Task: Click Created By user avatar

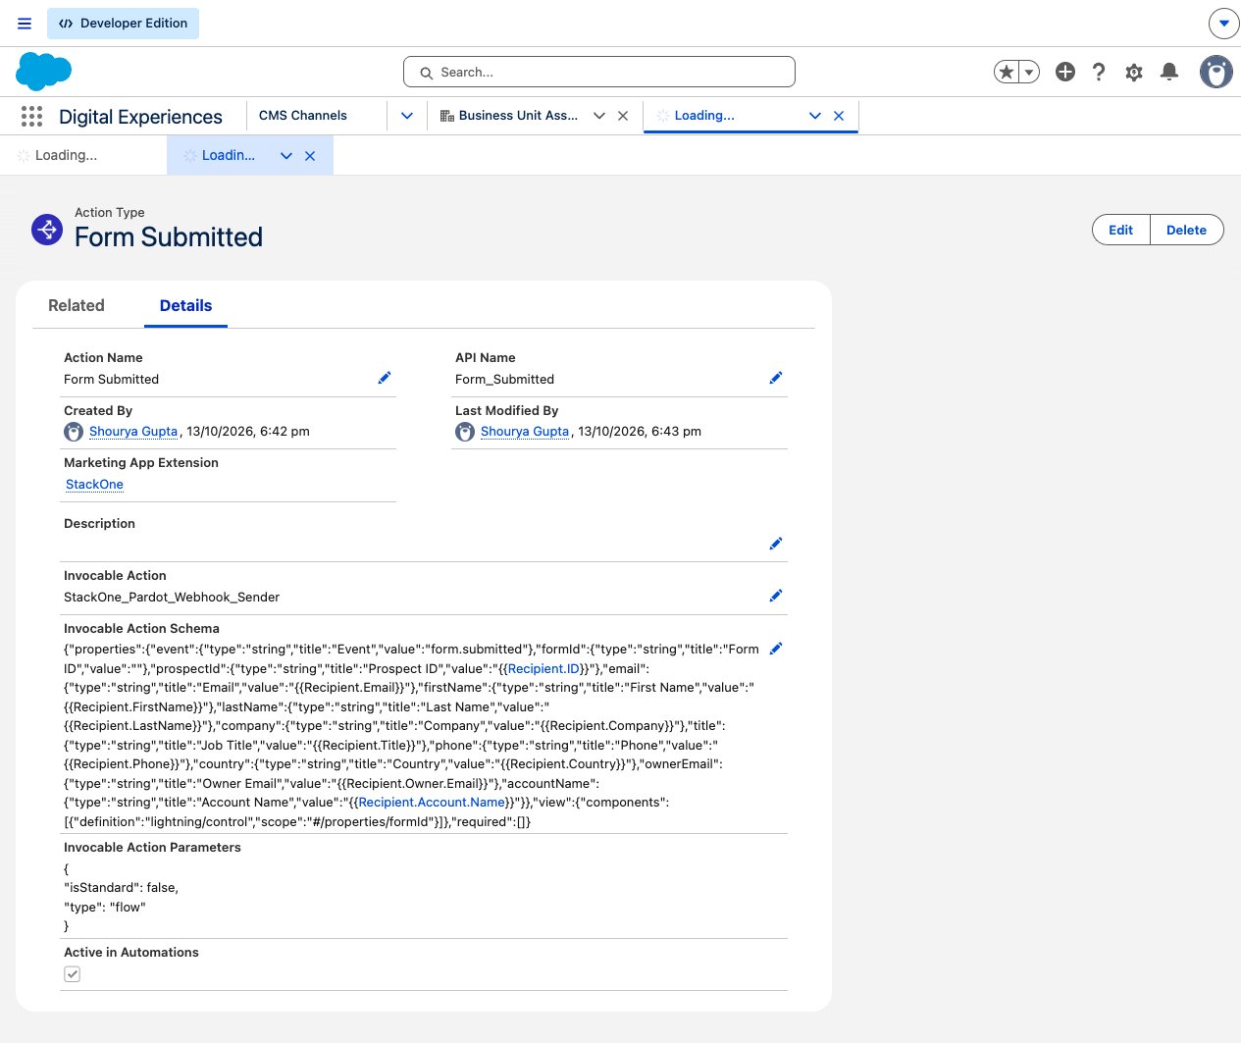Action: pyautogui.click(x=74, y=432)
